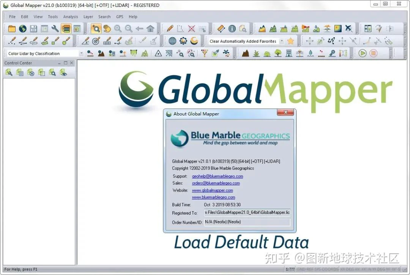Close the Control Center panel
This screenshot has width=410, height=275.
pyautogui.click(x=72, y=63)
